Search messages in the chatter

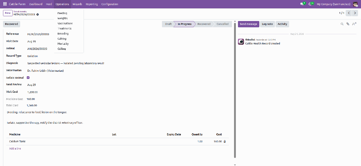pos(342,24)
